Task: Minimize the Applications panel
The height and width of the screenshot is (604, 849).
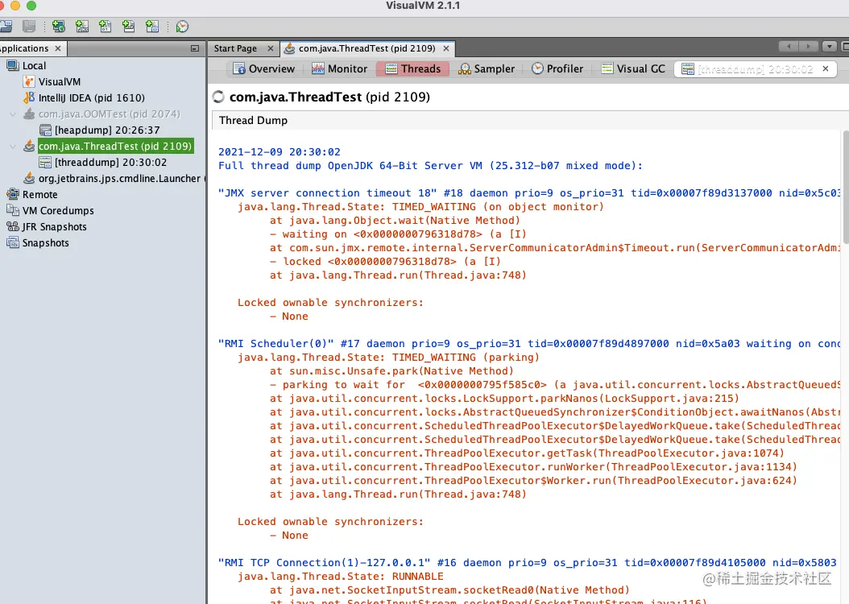Action: click(195, 48)
